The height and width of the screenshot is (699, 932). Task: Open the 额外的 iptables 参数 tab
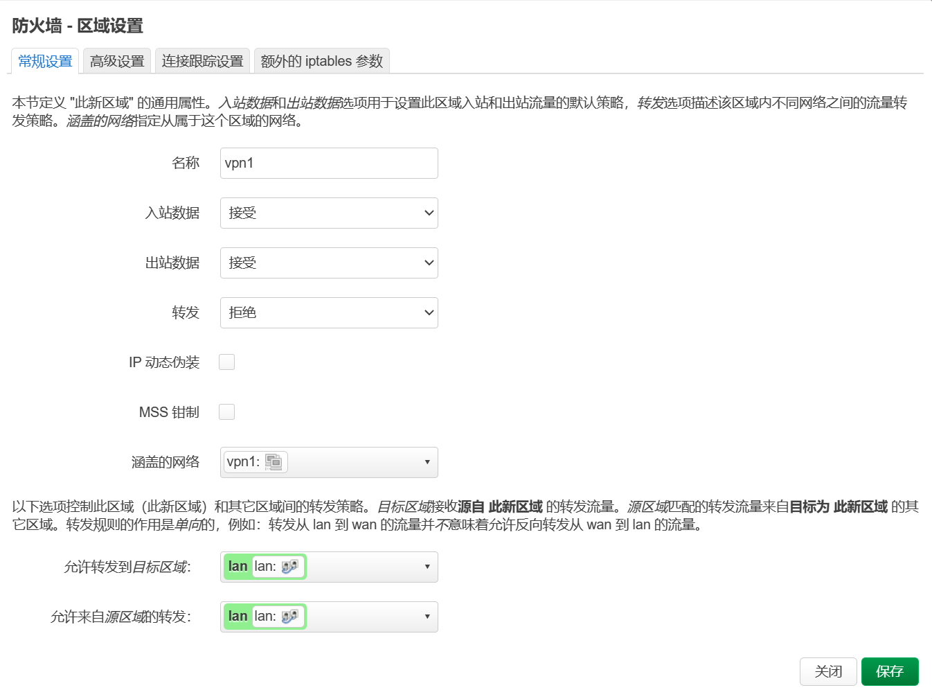(x=322, y=61)
